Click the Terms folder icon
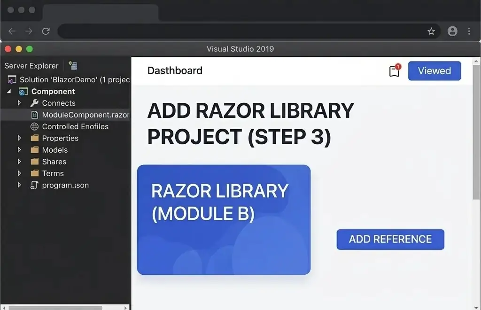Image resolution: width=481 pixels, height=310 pixels. [x=35, y=173]
